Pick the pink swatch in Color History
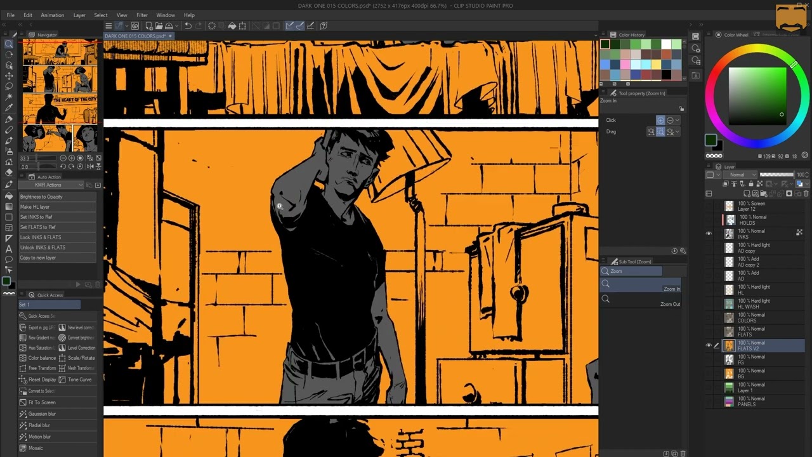Viewport: 812px width, 457px height. (x=625, y=65)
